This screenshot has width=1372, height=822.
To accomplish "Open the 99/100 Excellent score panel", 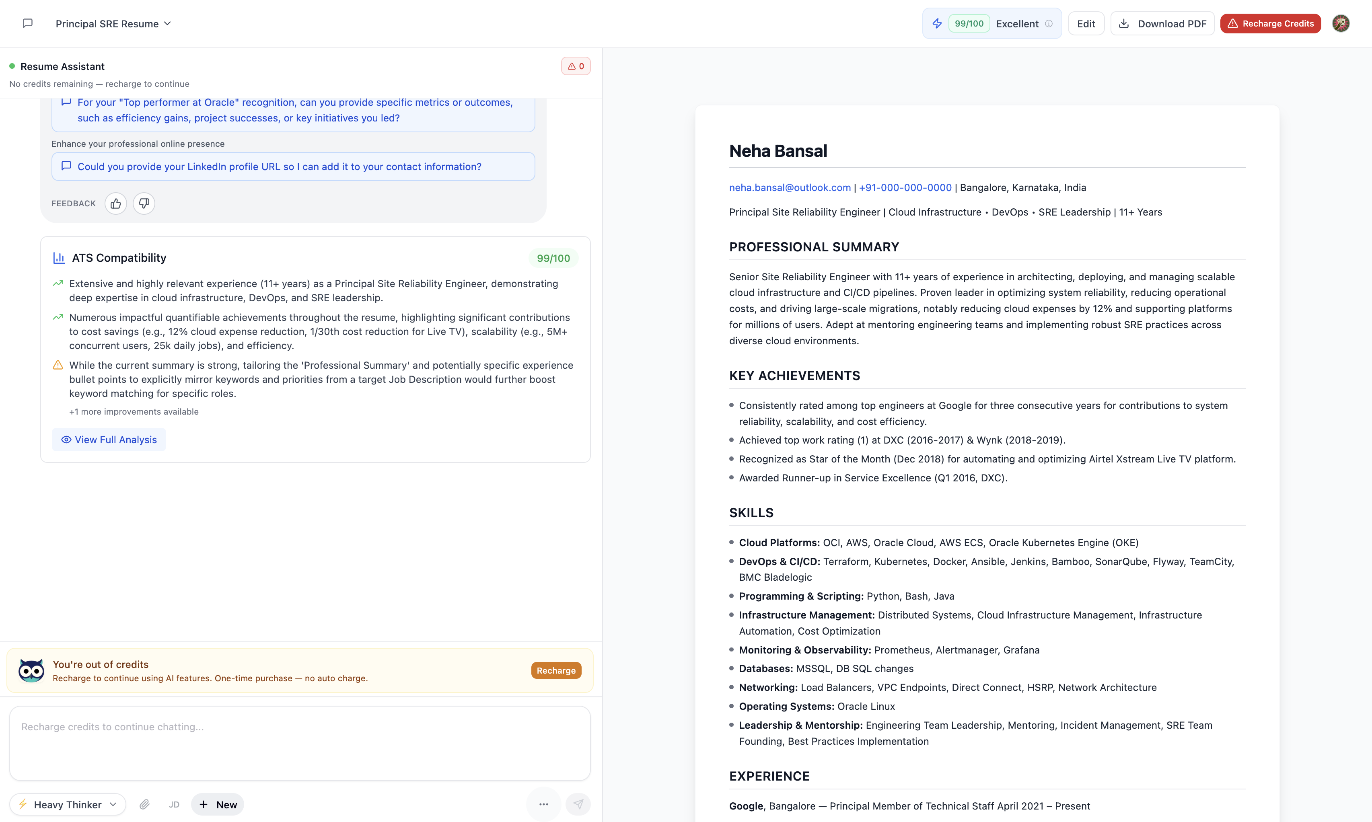I will click(991, 23).
